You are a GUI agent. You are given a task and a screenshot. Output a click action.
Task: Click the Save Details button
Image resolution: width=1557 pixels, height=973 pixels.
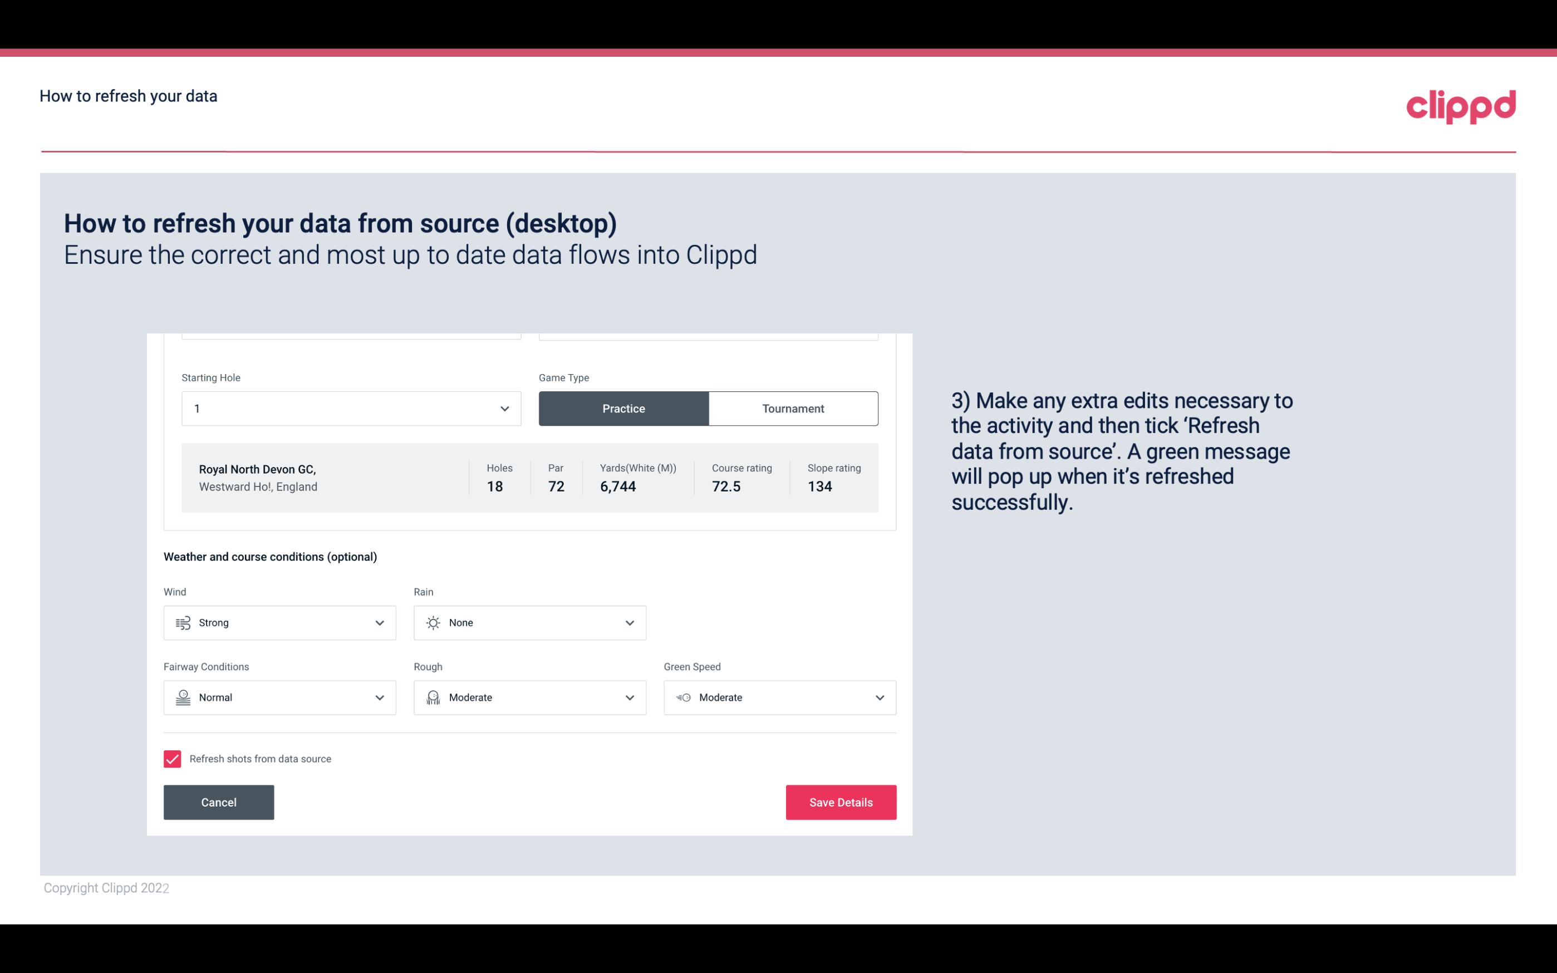pos(841,803)
